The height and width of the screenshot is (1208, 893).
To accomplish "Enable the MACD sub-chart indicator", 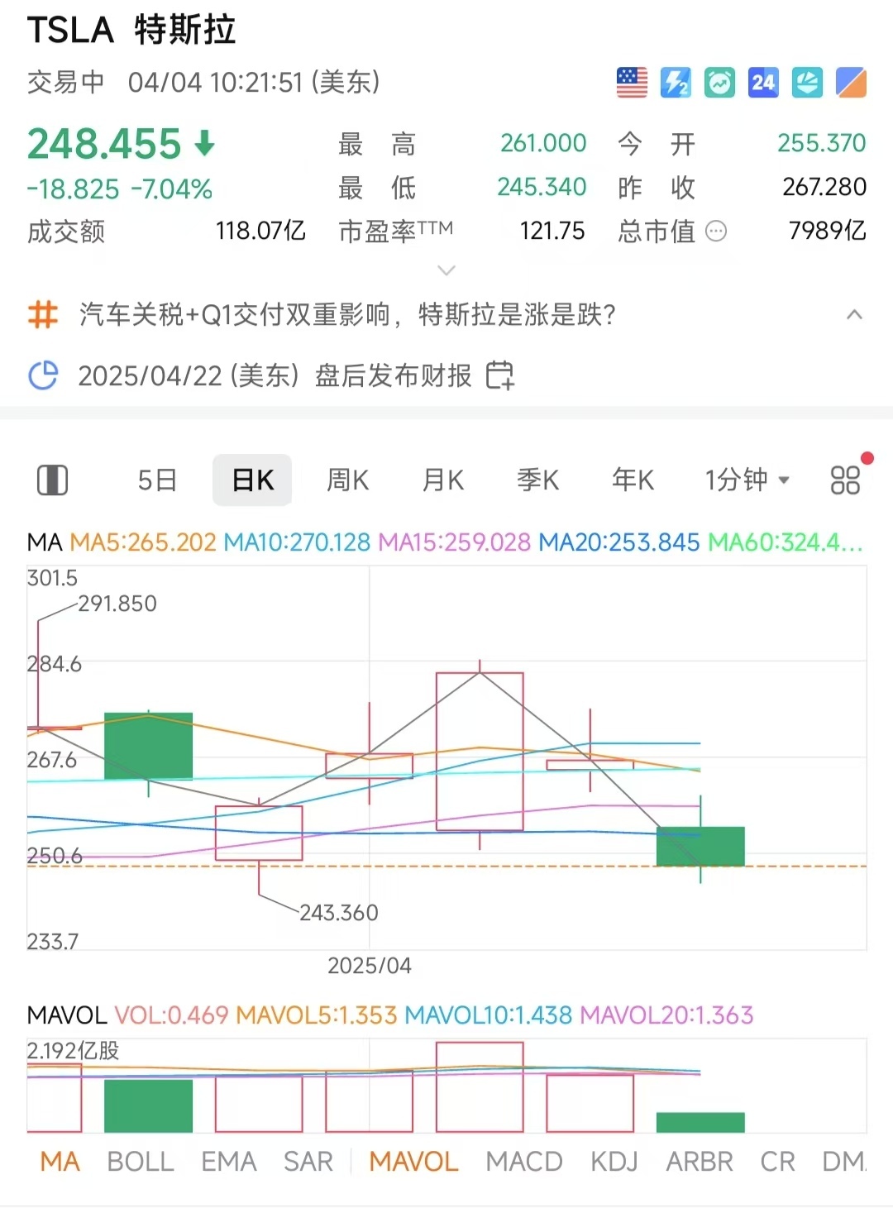I will [x=523, y=1162].
